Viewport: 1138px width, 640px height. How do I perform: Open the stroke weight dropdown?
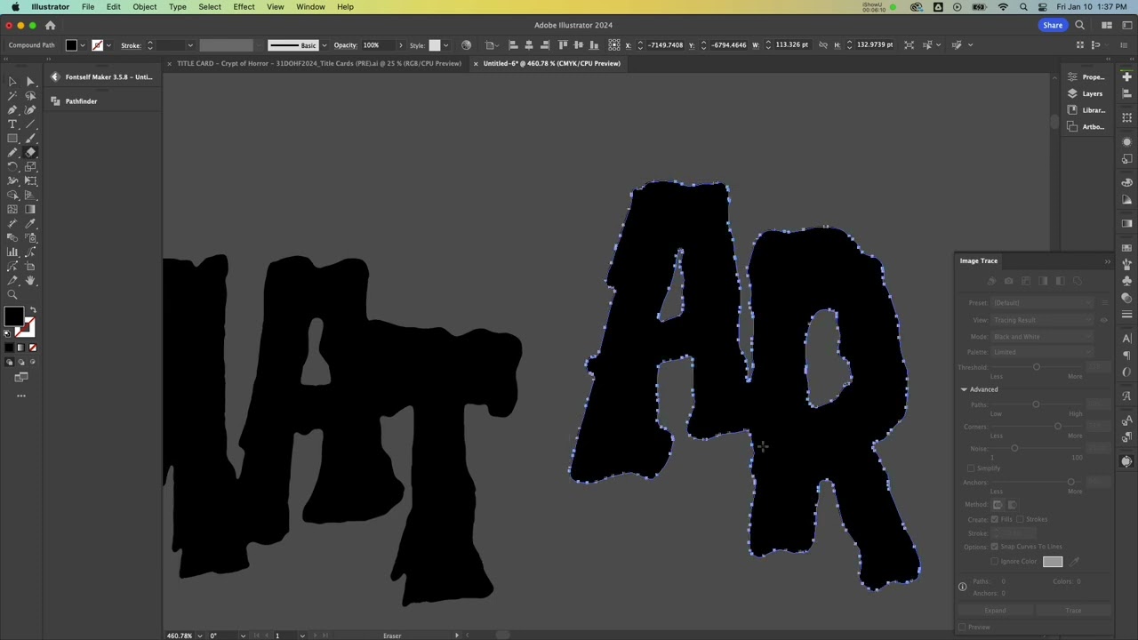tap(189, 45)
